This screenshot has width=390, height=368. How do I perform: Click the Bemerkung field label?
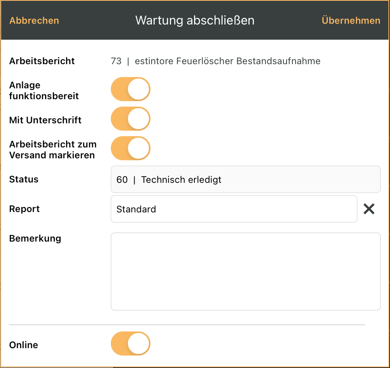coord(35,238)
